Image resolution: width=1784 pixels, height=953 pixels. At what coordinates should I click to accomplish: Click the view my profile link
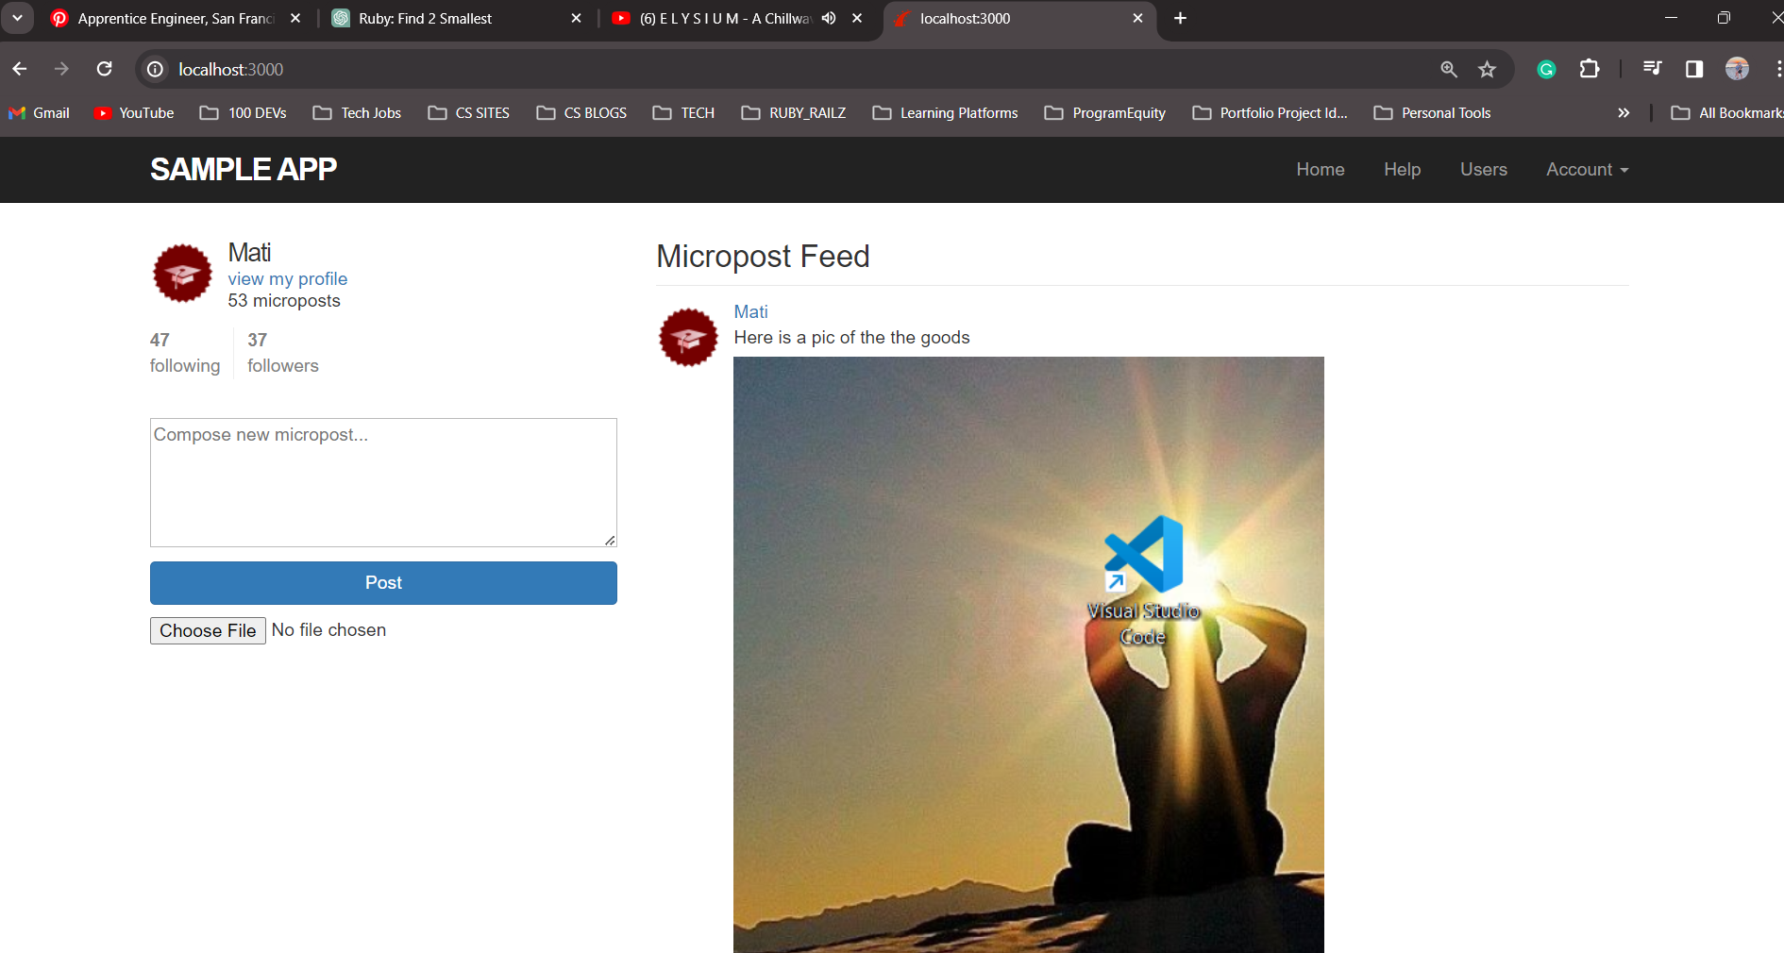click(287, 278)
